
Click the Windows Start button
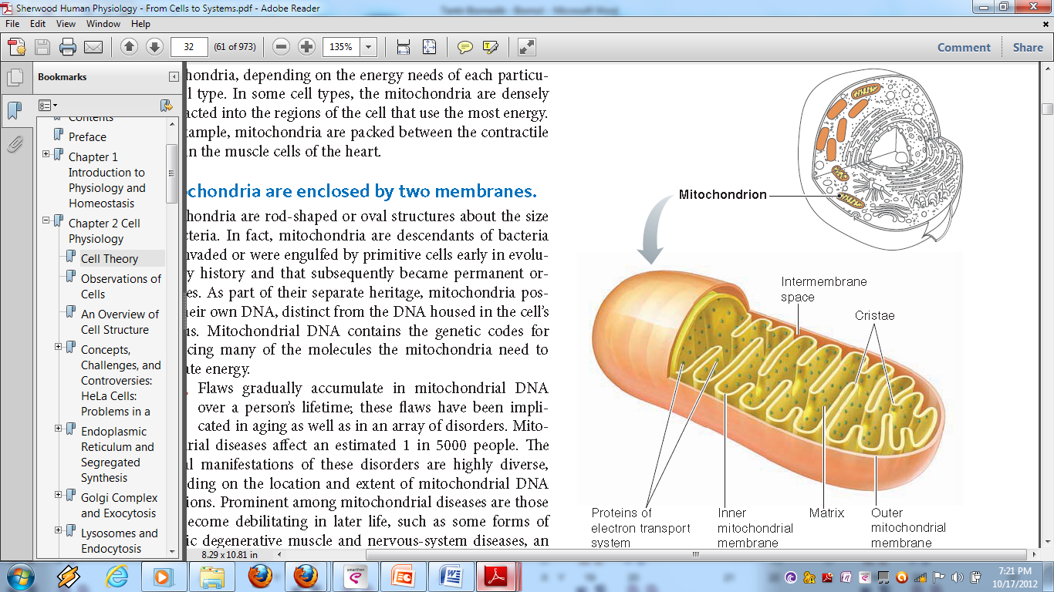tap(19, 577)
